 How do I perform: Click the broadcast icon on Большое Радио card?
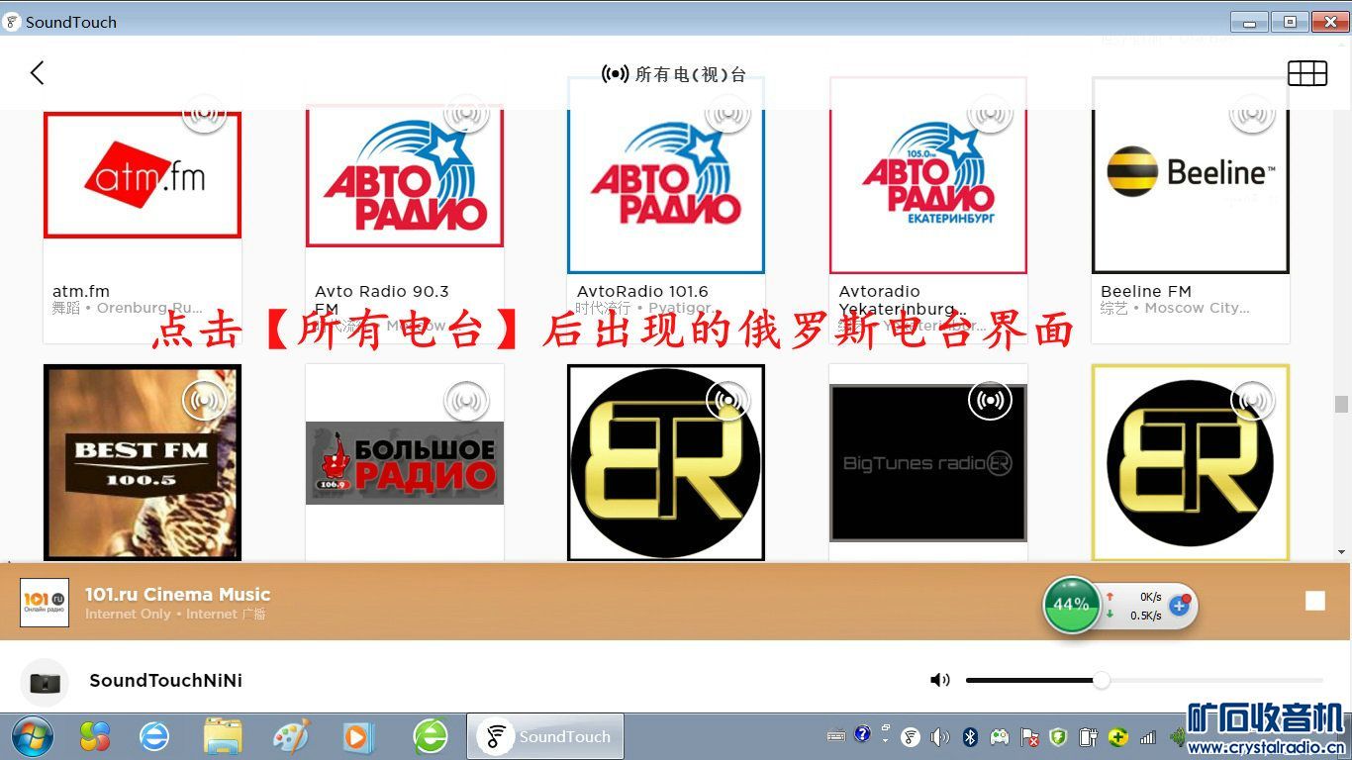(466, 401)
